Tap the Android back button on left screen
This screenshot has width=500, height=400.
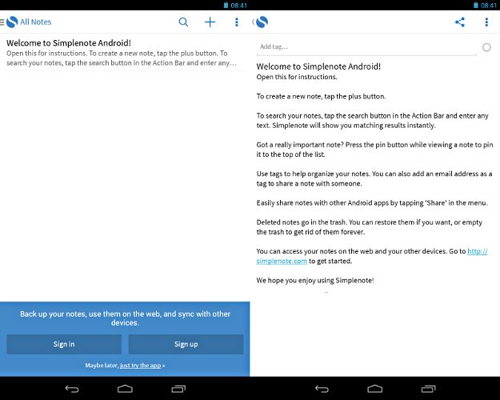[x=72, y=389]
